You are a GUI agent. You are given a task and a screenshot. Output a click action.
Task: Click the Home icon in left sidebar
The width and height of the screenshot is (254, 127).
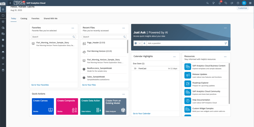3,9
